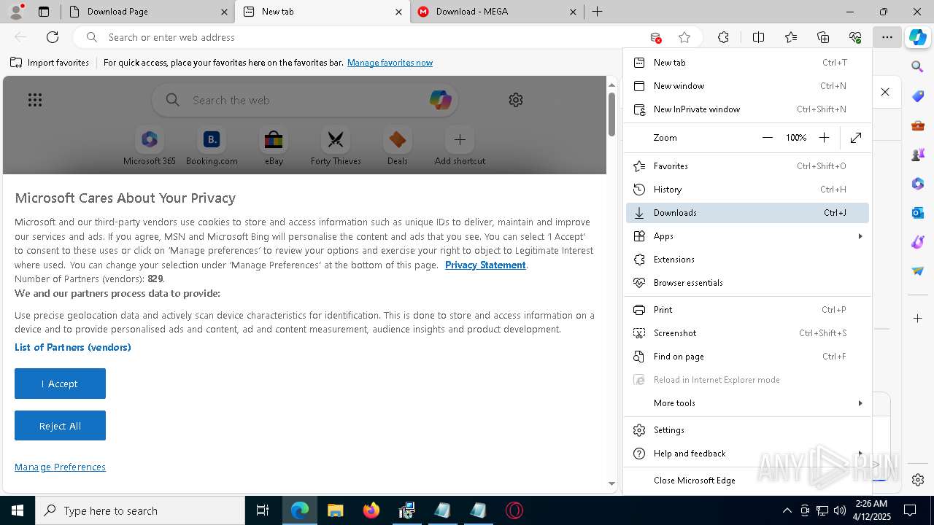The width and height of the screenshot is (934, 525).
Task: Open the Manage Preferences link
Action: [x=60, y=467]
